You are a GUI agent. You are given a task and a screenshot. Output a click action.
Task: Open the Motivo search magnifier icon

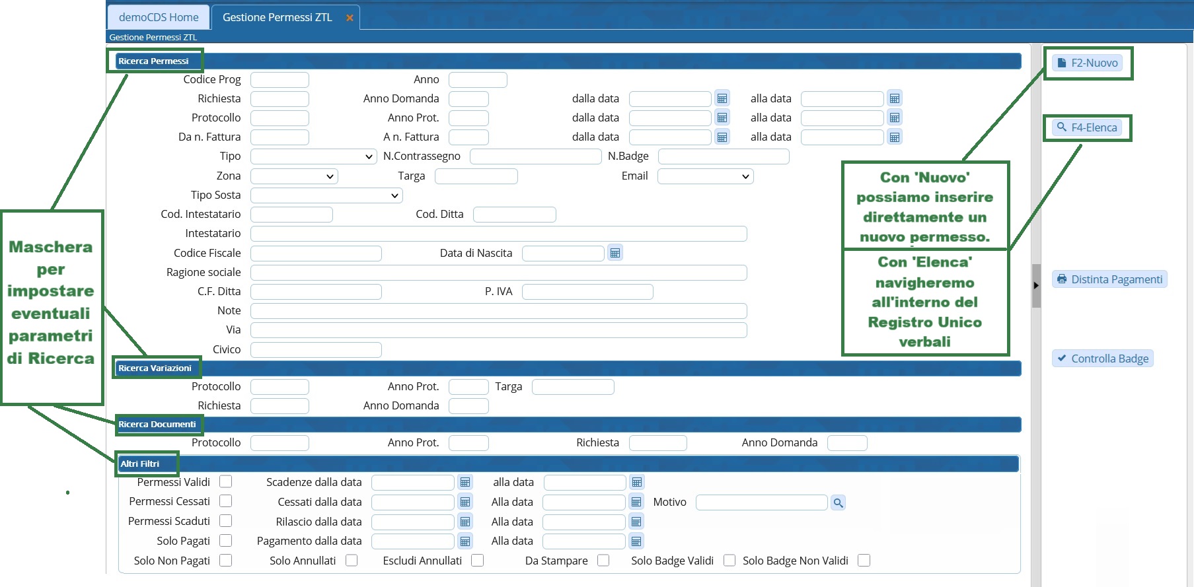pyautogui.click(x=838, y=502)
